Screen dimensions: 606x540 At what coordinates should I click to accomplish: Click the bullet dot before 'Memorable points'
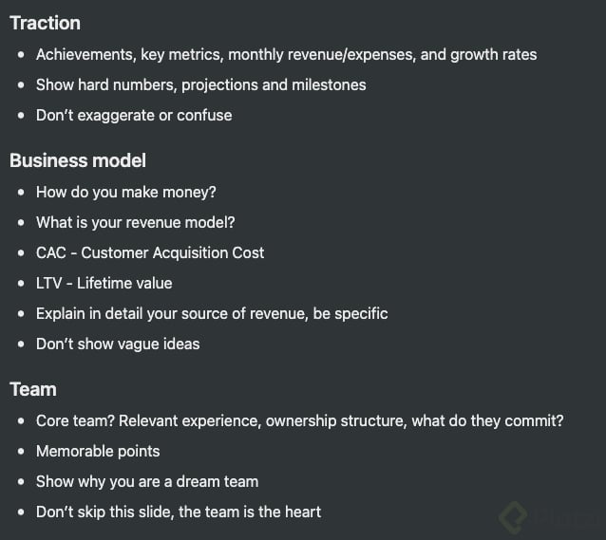point(22,451)
